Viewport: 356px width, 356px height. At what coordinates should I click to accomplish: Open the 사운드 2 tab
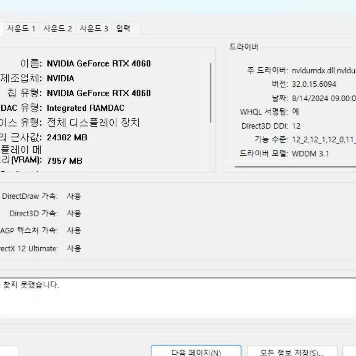(58, 29)
